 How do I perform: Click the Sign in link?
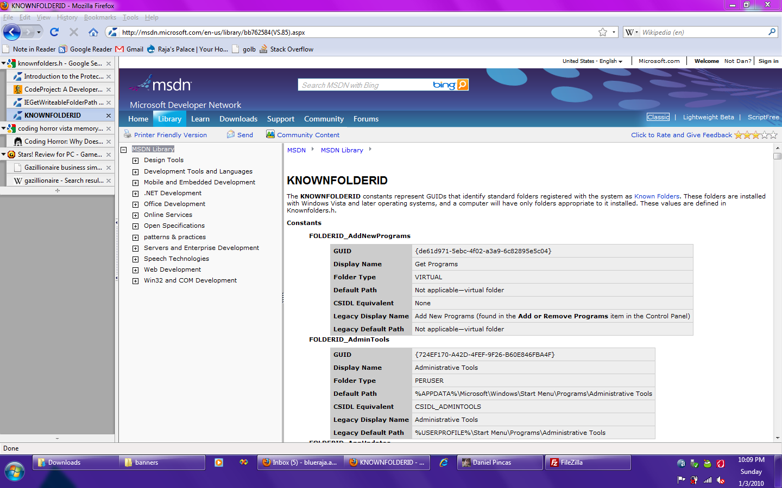tap(768, 61)
